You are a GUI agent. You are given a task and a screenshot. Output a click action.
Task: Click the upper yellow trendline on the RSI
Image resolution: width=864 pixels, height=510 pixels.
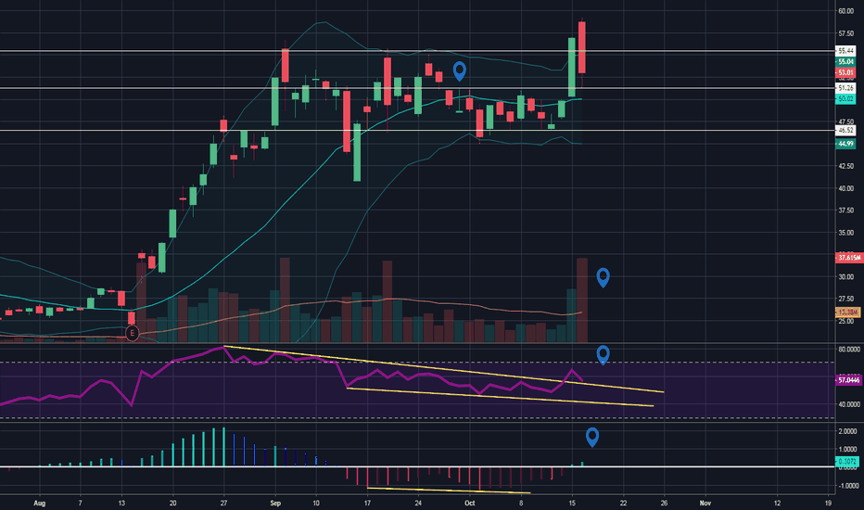[444, 369]
